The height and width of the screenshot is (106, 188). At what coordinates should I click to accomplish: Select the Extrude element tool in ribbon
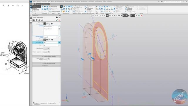pos(61,6)
